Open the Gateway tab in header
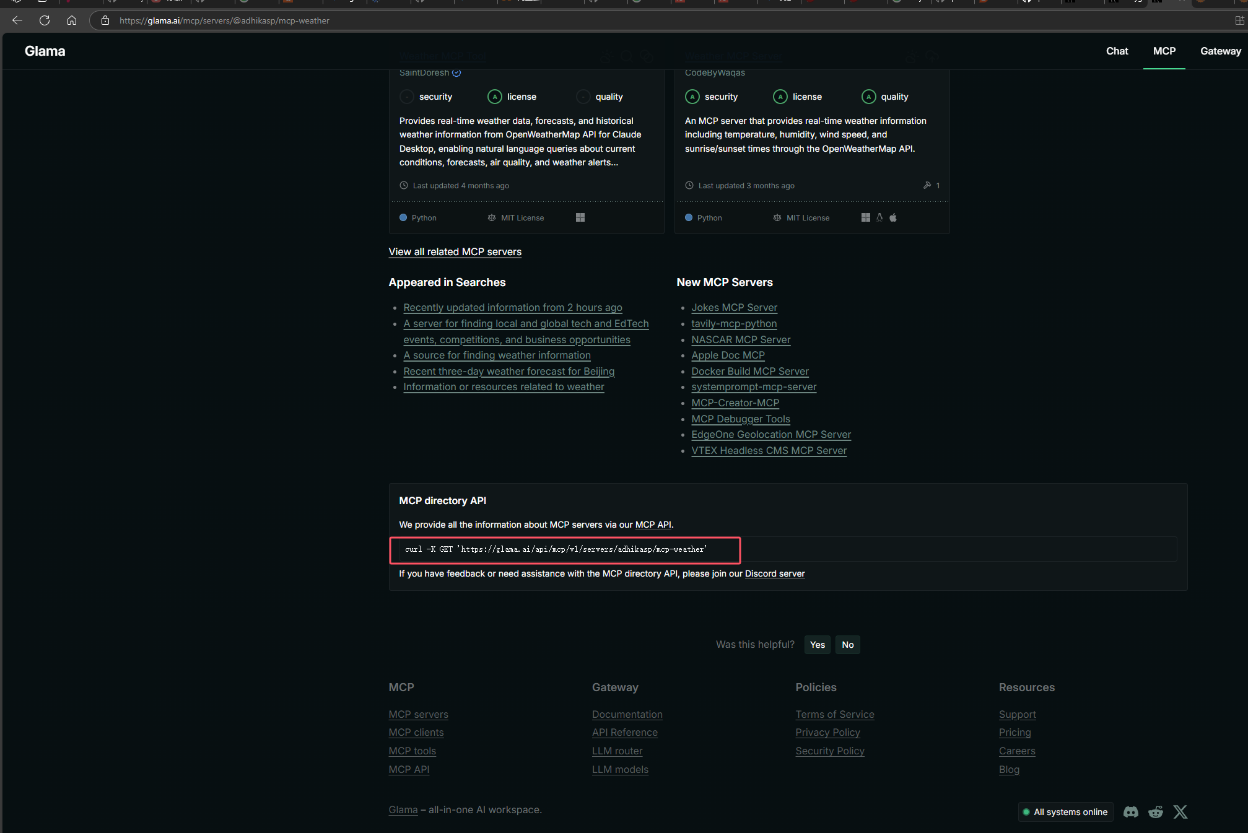 1220,51
